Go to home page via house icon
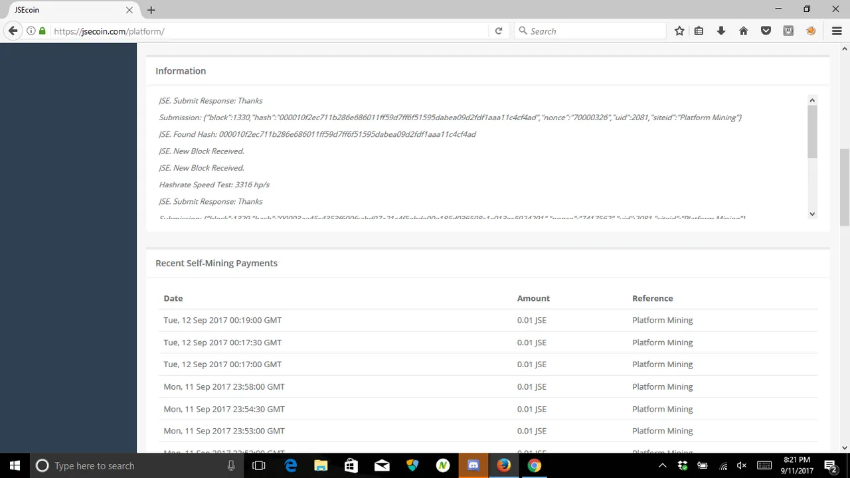 (744, 31)
